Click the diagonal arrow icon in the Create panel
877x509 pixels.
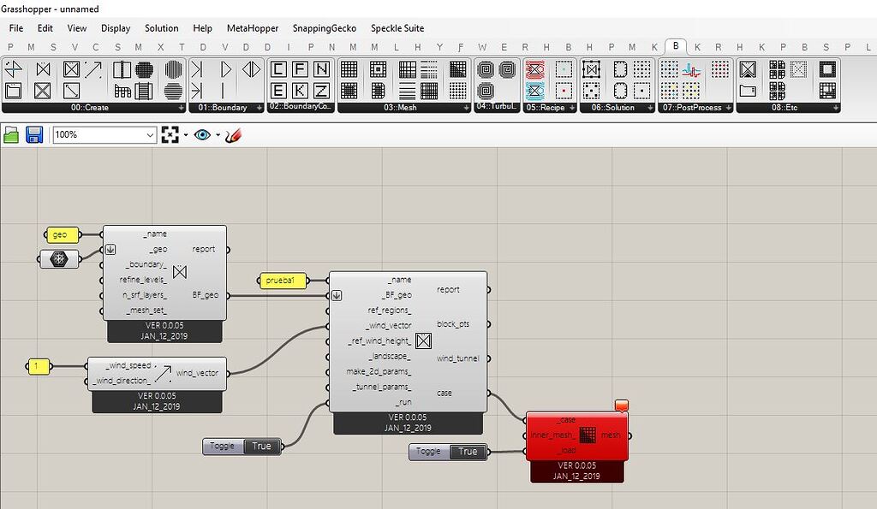[x=93, y=70]
